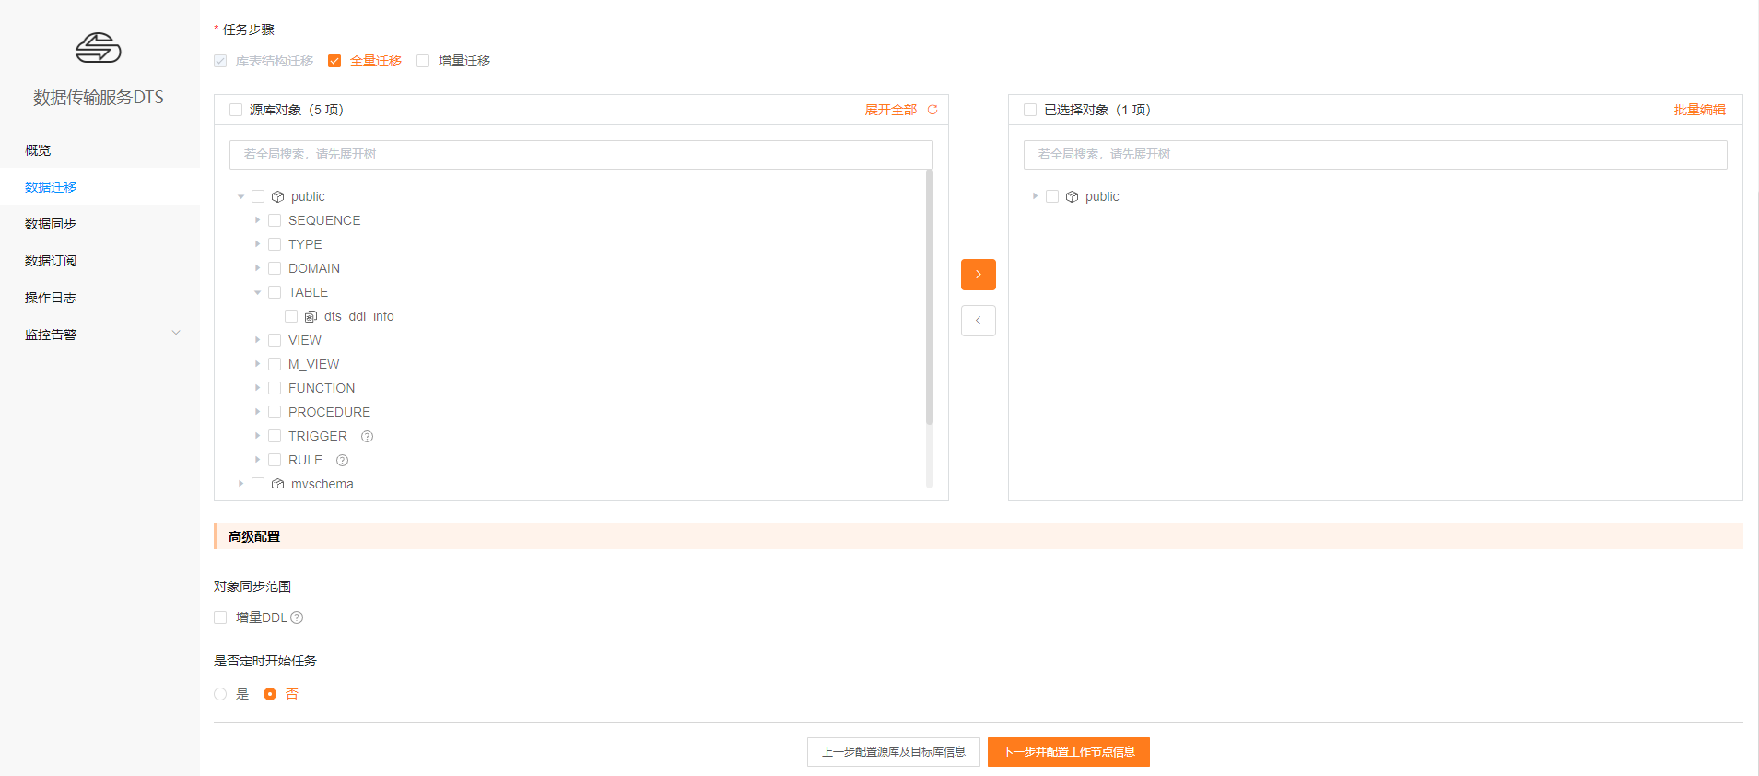Expand the myschema node
Viewport: 1759px width, 776px height.
[240, 484]
